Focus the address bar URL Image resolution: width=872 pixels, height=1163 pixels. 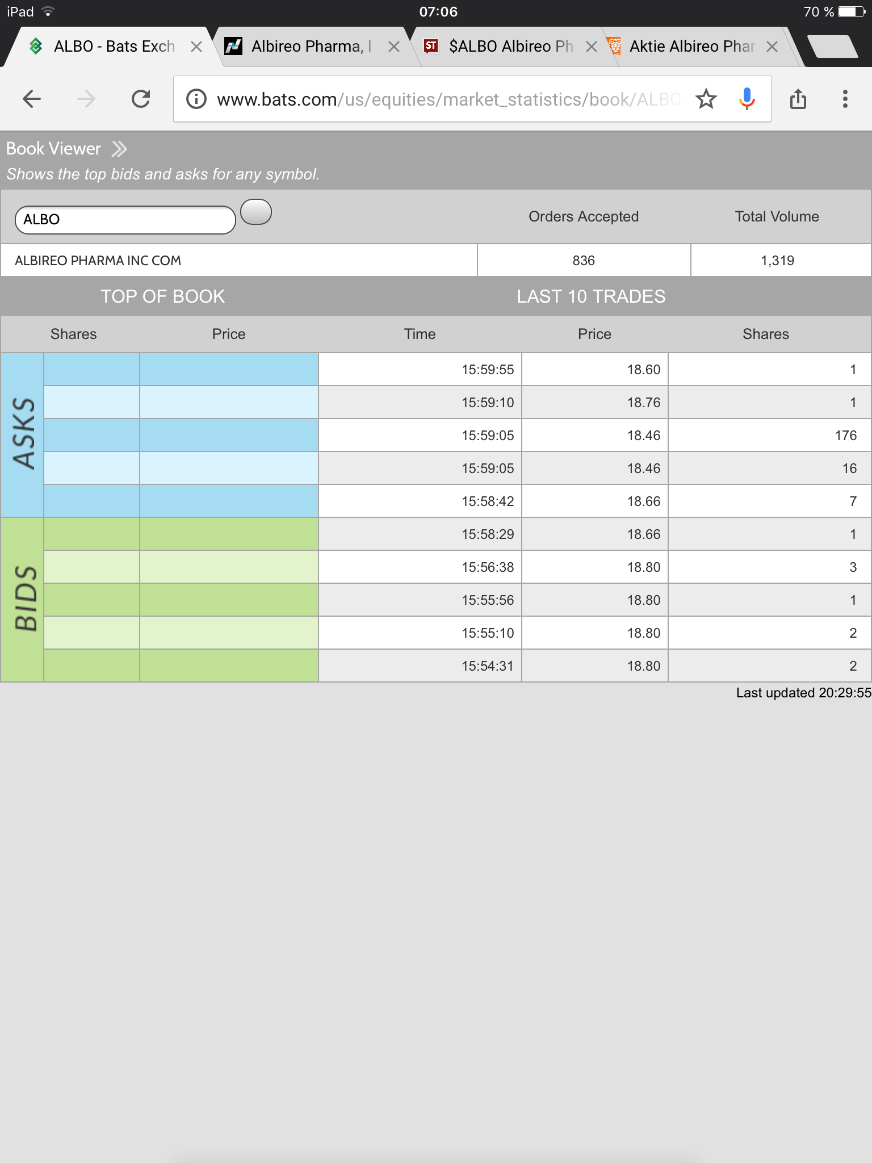(x=448, y=99)
